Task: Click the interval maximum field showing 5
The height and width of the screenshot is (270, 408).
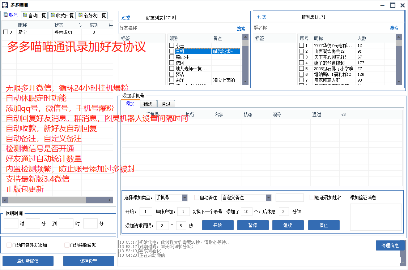Action: pos(181,226)
